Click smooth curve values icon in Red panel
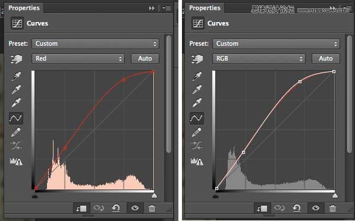This screenshot has width=355, height=221. (16, 145)
